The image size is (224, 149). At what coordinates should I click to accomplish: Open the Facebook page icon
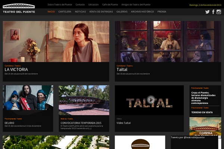tap(213, 12)
